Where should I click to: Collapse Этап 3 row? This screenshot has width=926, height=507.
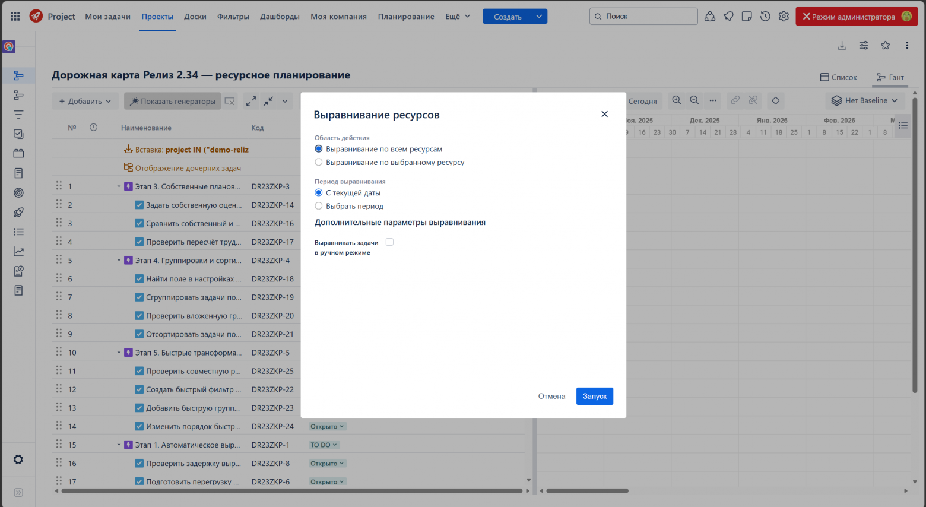119,186
